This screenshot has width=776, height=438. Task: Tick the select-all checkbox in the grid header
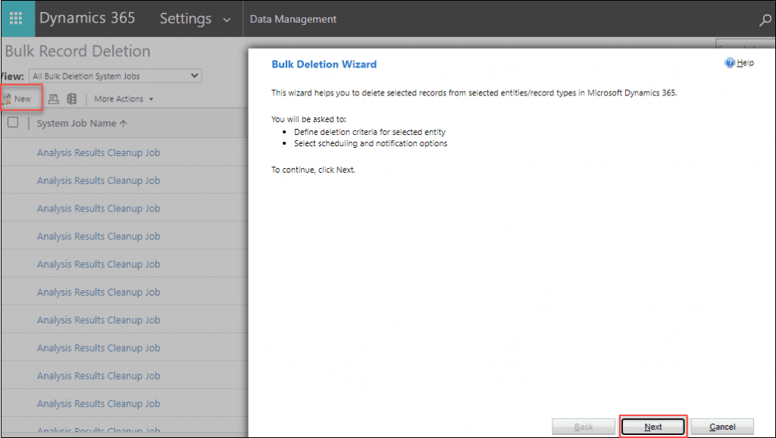point(13,122)
